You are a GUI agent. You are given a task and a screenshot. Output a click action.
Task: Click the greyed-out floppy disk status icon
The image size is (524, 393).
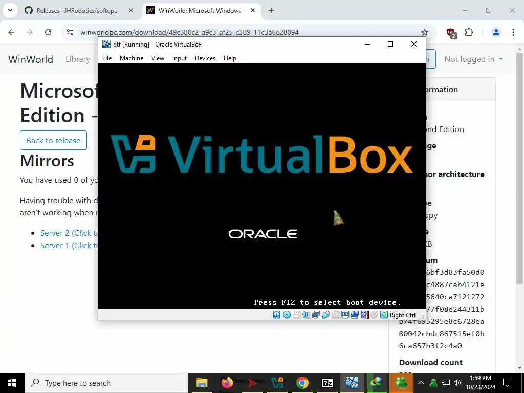[296, 315]
